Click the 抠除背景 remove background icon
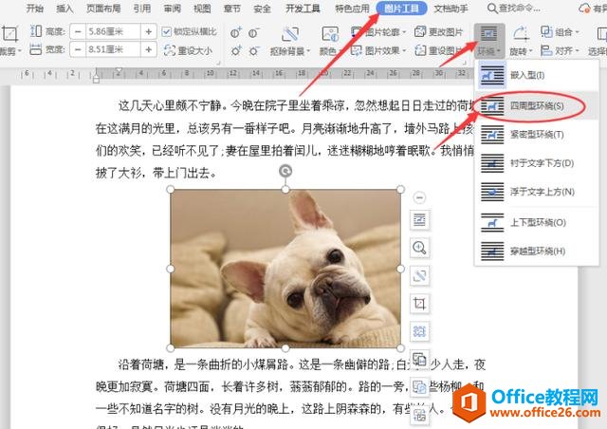607x429 pixels. 290,34
